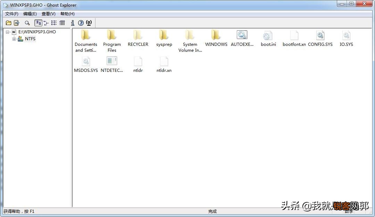Click the 完成 status bar text
The height and width of the screenshot is (217, 375).
[x=212, y=211]
